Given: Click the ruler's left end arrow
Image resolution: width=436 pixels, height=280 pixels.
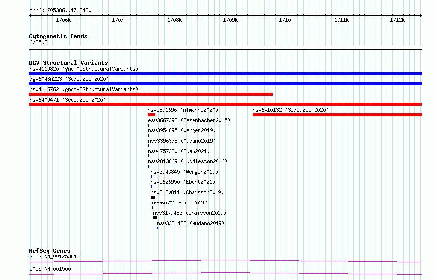Looking at the screenshot, I should point(30,15).
